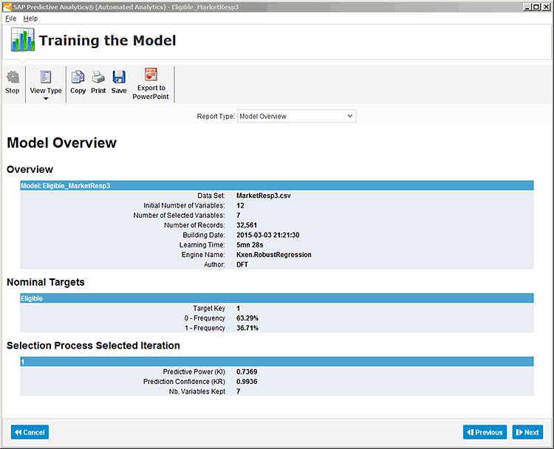Click the Initial Number of Variables value 12
The image size is (554, 449).
(x=240, y=205)
